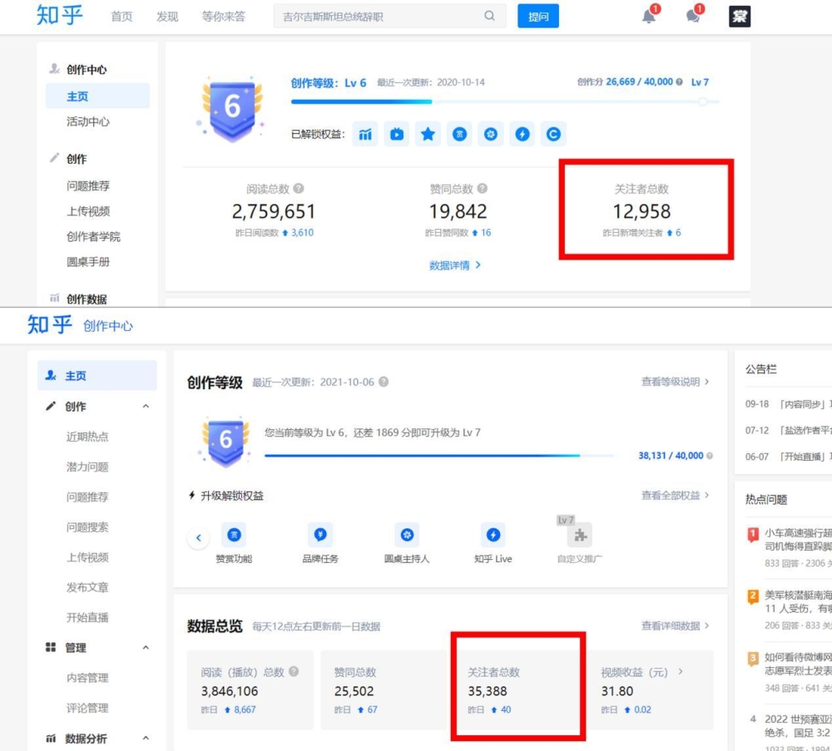Click the 创作中心 title beside lower logo
832x751 pixels.
click(x=107, y=326)
